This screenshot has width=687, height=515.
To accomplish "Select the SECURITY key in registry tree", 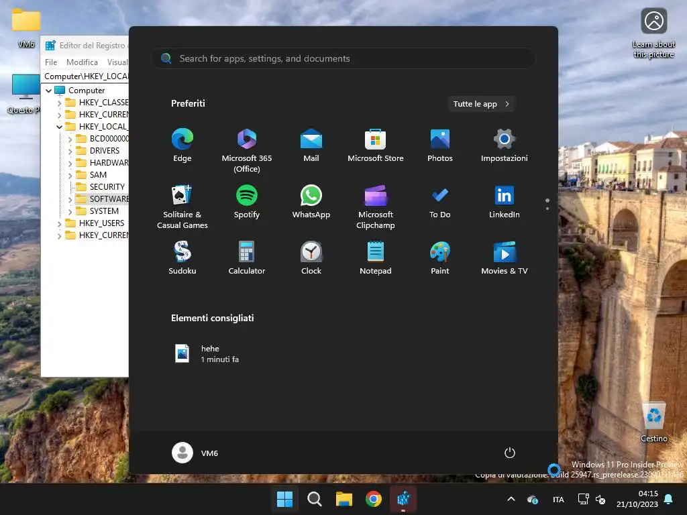I will 107,187.
